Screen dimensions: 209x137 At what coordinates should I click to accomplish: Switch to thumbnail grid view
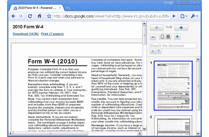point(168,37)
